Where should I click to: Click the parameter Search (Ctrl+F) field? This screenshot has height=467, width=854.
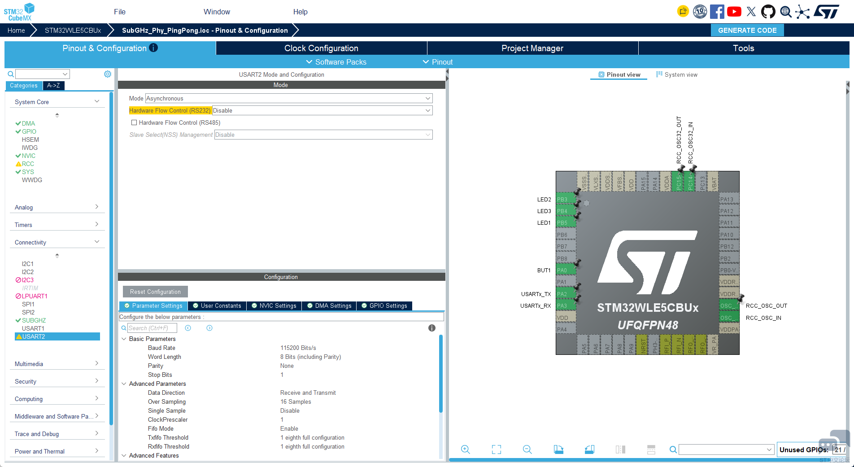[152, 328]
